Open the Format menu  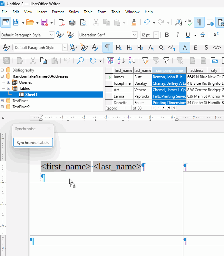click(x=58, y=12)
